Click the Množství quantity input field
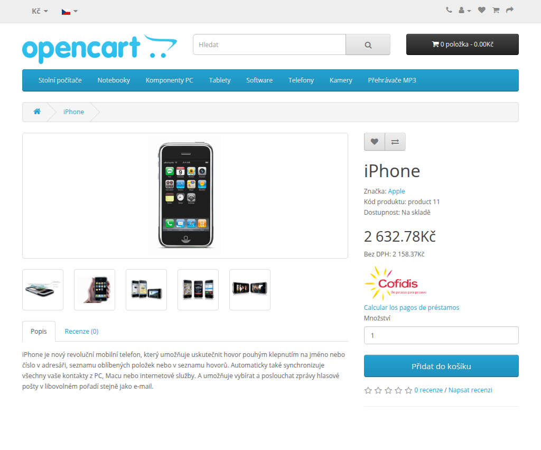The height and width of the screenshot is (450, 541). [x=441, y=335]
